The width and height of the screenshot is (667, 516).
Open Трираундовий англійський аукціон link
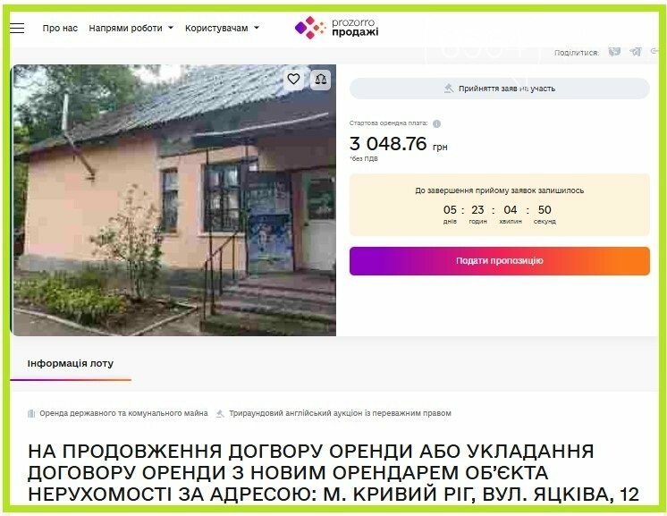tap(340, 413)
